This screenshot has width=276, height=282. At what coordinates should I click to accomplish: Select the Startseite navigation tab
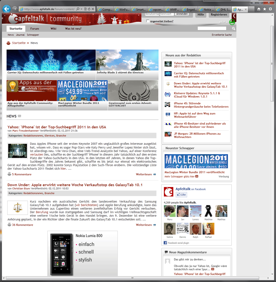pos(16,29)
